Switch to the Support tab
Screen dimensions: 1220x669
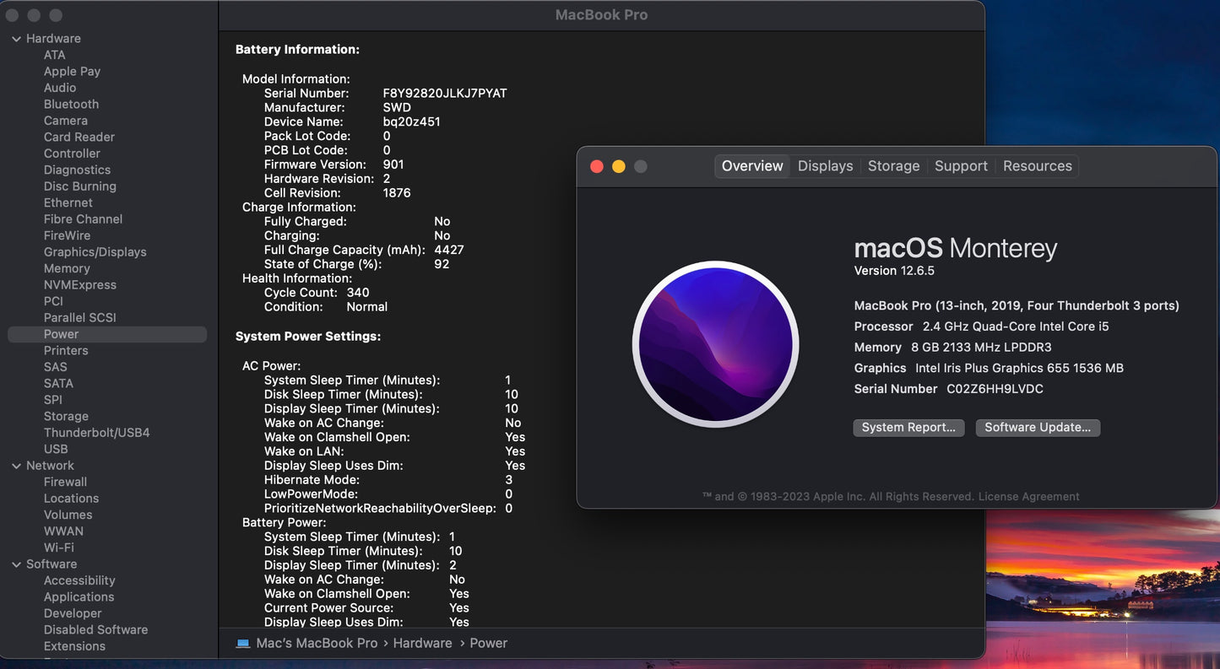[961, 166]
